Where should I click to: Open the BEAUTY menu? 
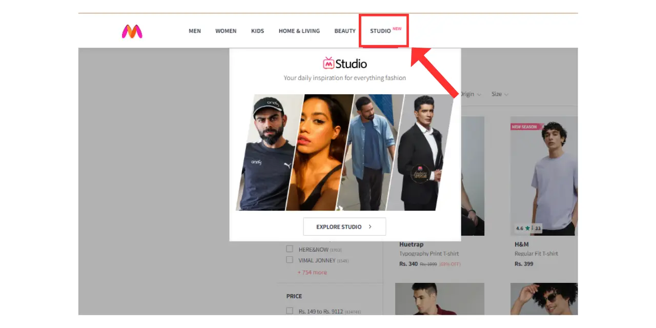[345, 31]
